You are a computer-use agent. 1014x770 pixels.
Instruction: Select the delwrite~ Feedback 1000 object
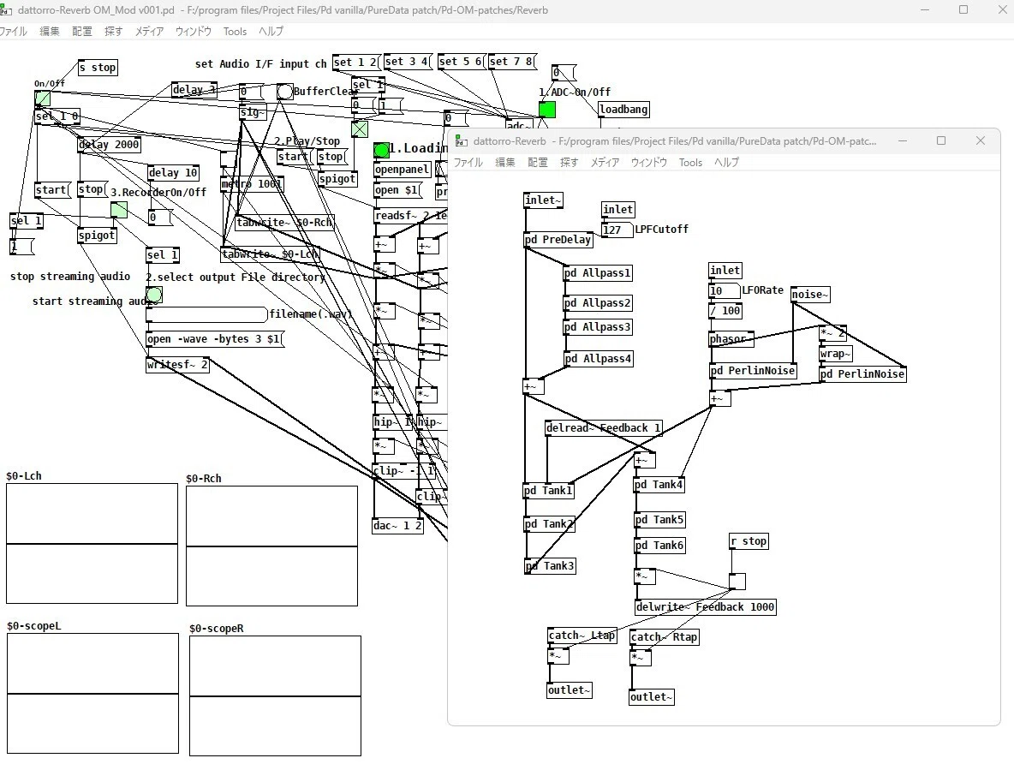tap(706, 607)
